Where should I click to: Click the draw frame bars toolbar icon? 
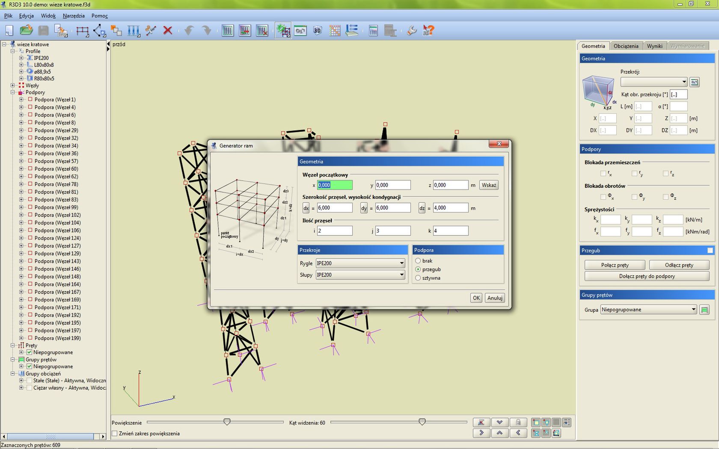click(82, 30)
